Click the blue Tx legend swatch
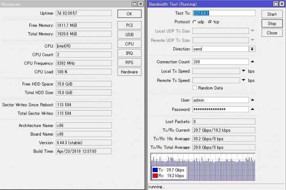 155,170
